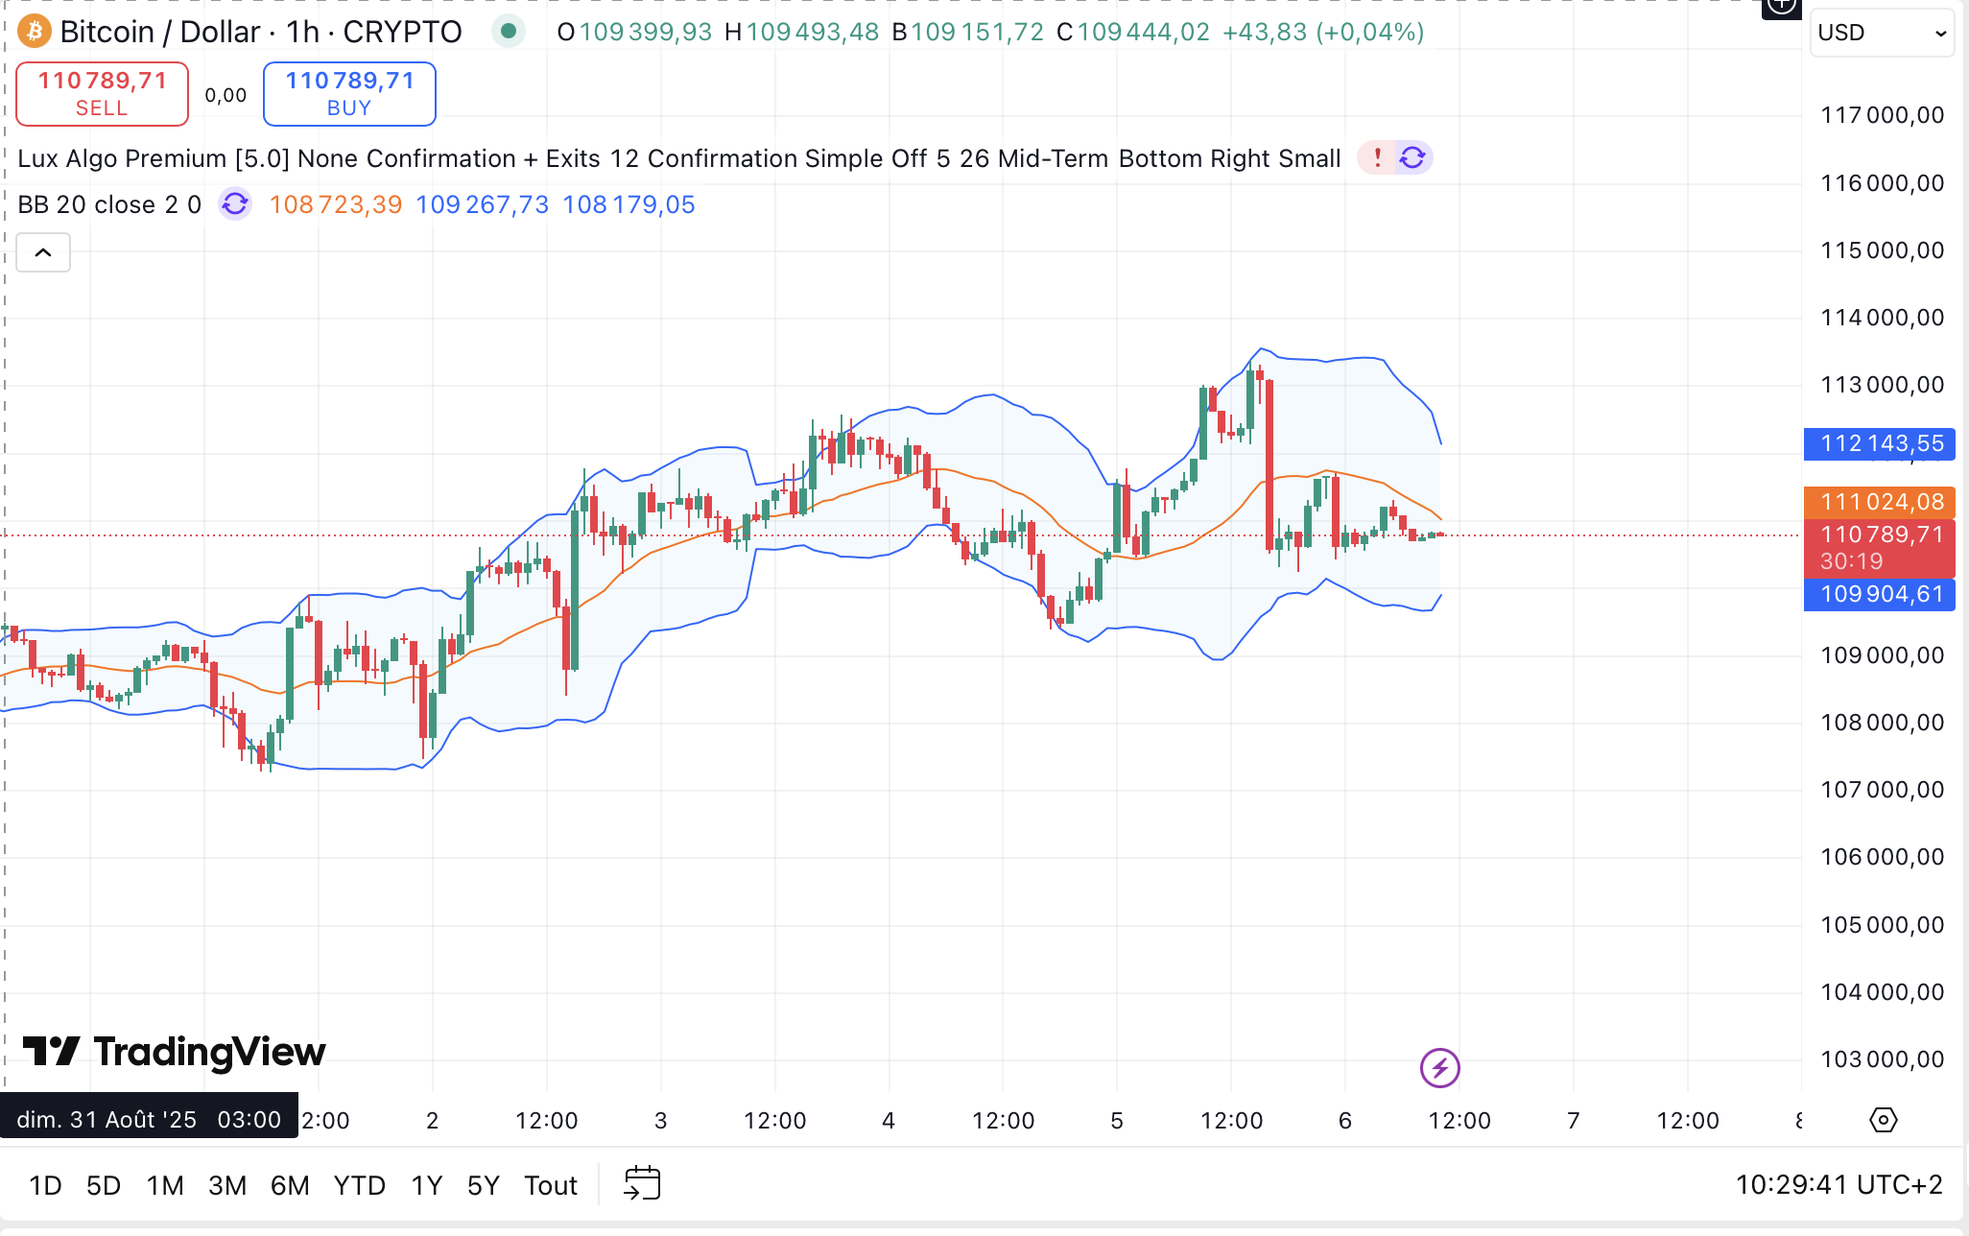Open the go-to-date calendar icon

pyautogui.click(x=642, y=1183)
